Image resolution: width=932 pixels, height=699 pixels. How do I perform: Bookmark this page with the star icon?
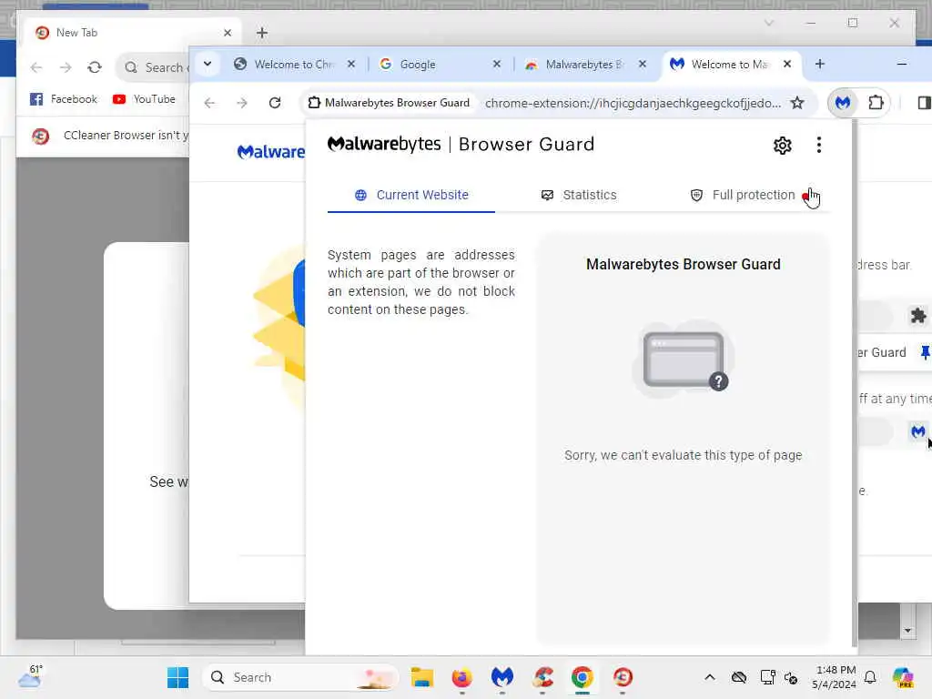tap(797, 103)
